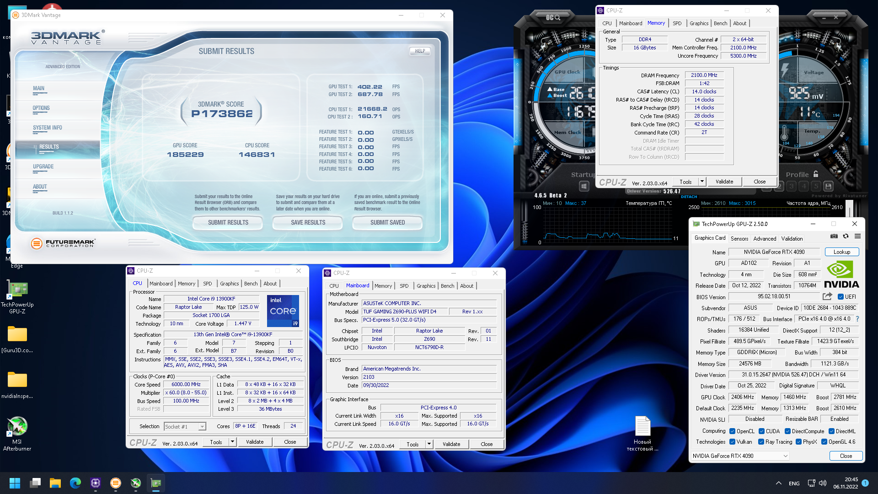The height and width of the screenshot is (494, 878).
Task: Click the Lookup button in GPU-Z
Action: coord(842,252)
